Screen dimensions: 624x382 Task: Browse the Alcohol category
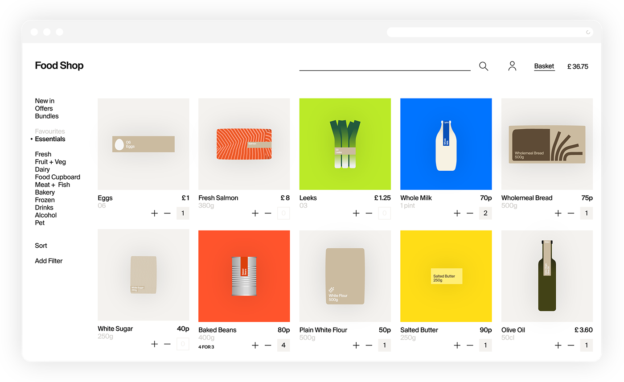(x=46, y=215)
